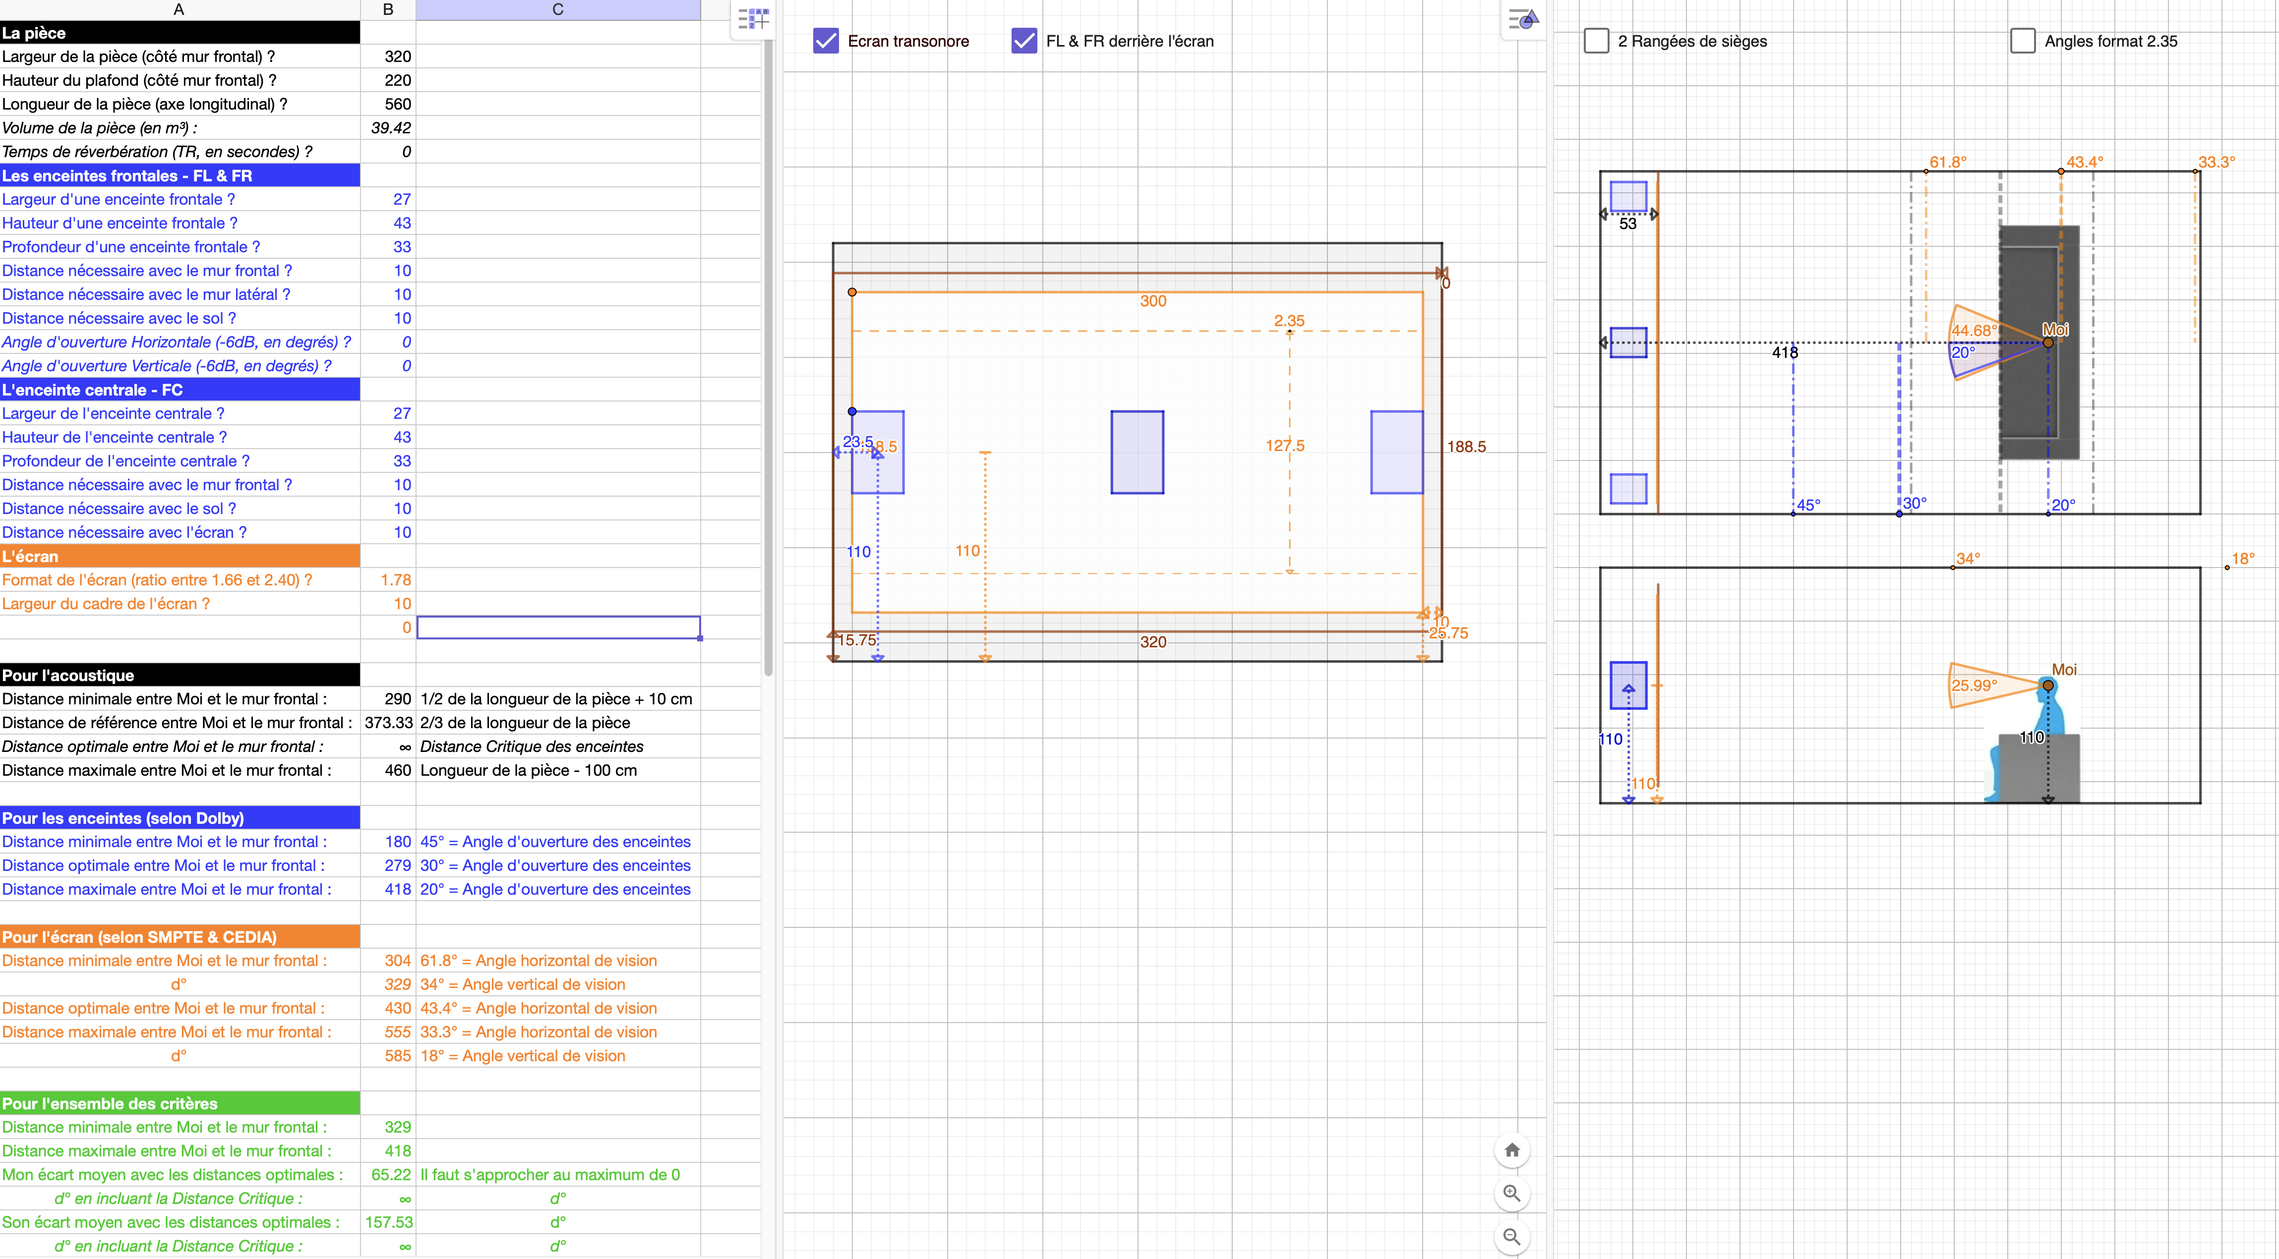2279x1259 pixels.
Task: Click the center speaker rectangle on screen
Action: [1137, 452]
